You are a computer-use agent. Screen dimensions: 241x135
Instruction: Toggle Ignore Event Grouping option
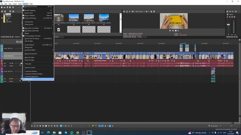[x=38, y=38]
